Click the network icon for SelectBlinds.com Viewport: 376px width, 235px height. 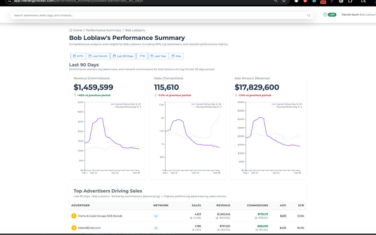click(x=156, y=228)
